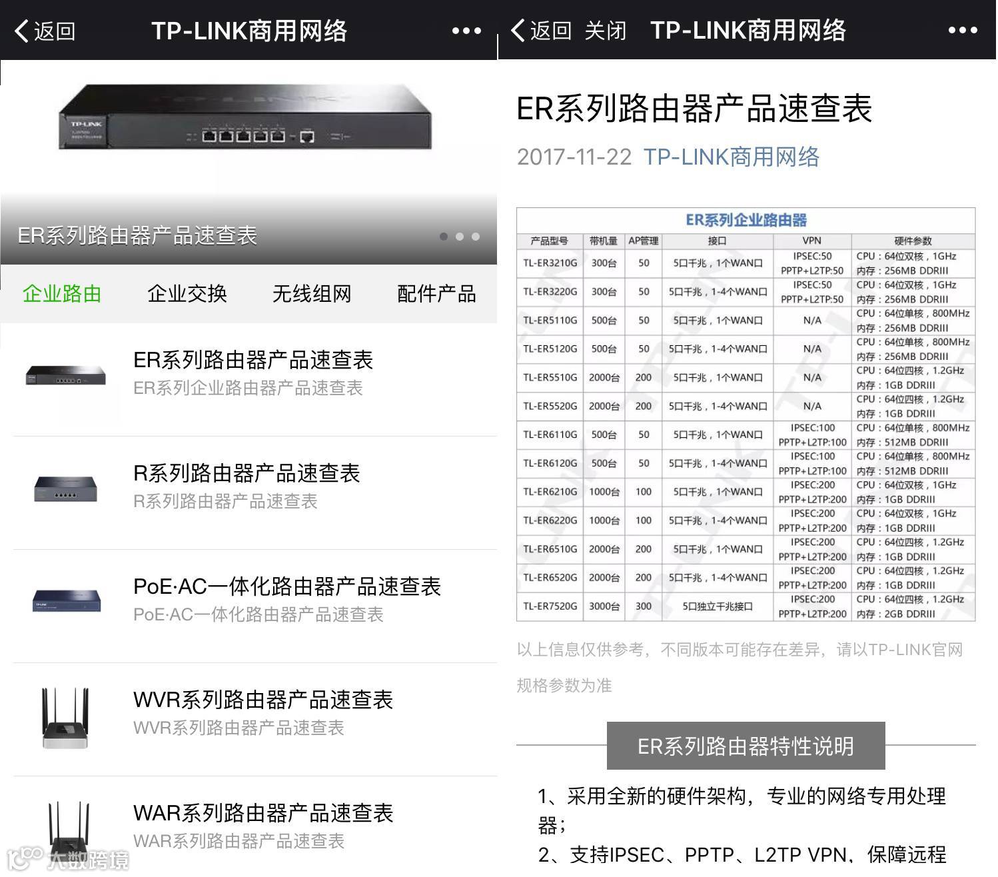The image size is (998, 877).
Task: Click the TL-ER6120G model cell
Action: [550, 463]
